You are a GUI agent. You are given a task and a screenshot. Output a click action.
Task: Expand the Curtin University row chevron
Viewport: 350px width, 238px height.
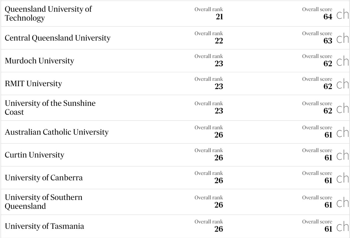tap(342, 157)
